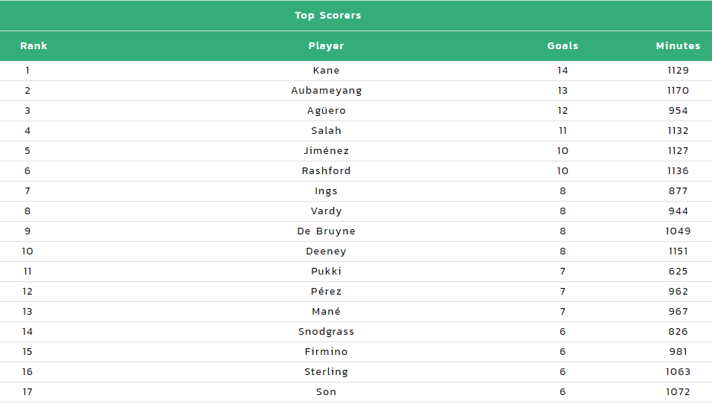Click the Top Scorers table title
712x407 pixels.
[x=328, y=16]
